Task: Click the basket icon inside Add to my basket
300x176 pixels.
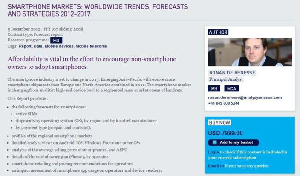Action: point(215,142)
